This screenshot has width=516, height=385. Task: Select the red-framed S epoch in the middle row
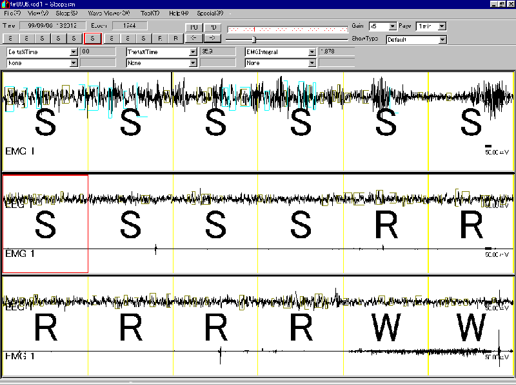[45, 223]
